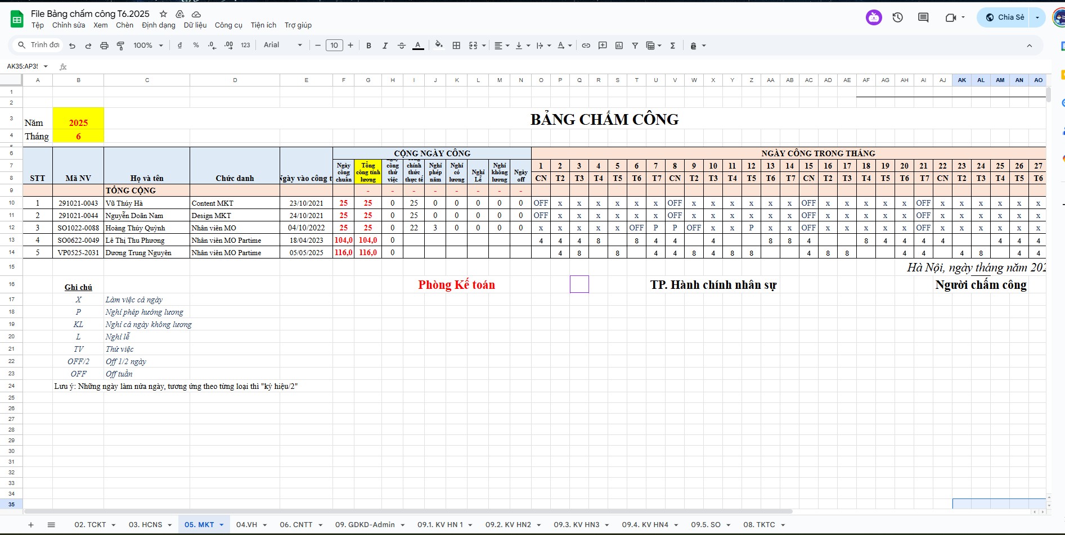Open the borders tool
The width and height of the screenshot is (1065, 535).
point(456,46)
